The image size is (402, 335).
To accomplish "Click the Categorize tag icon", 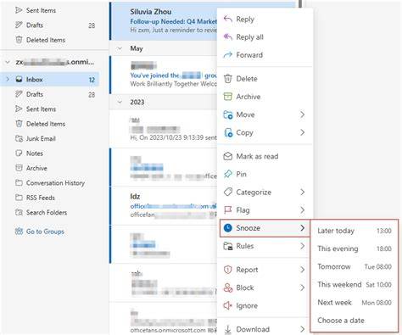I will pyautogui.click(x=228, y=193).
